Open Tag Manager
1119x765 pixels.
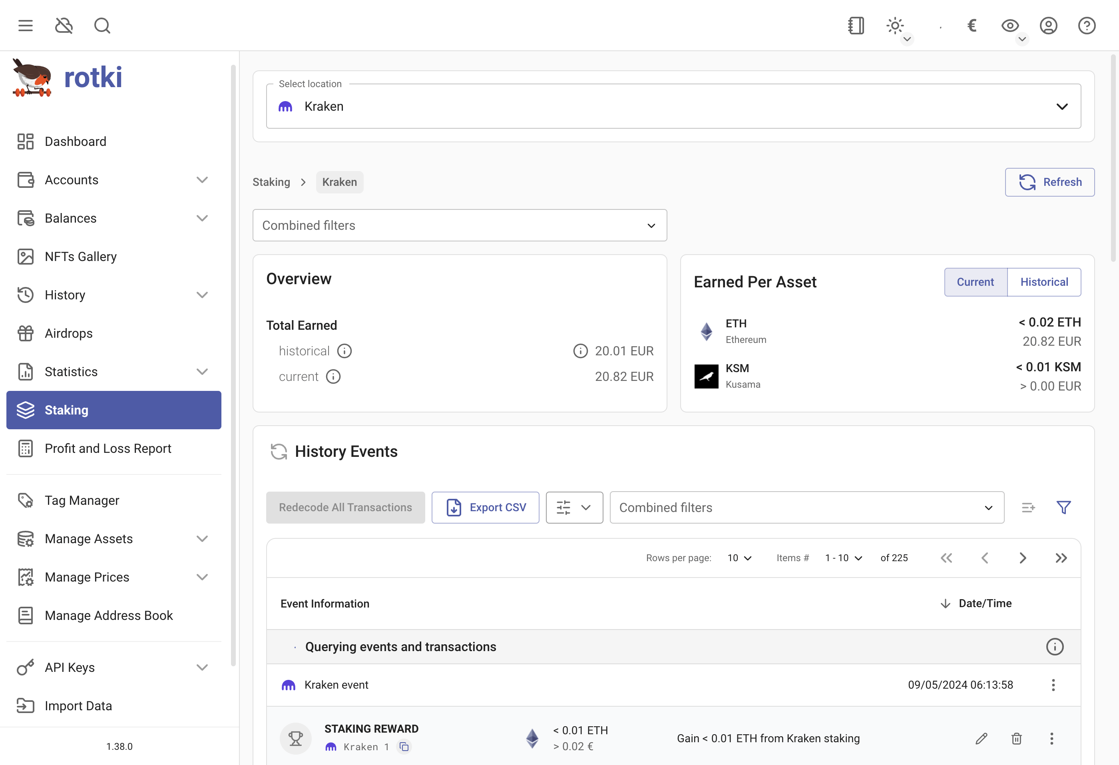pos(113,500)
